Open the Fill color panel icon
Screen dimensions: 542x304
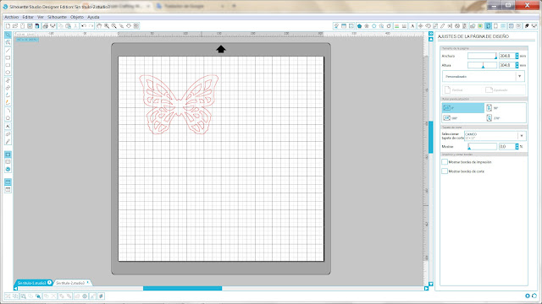coord(359,26)
